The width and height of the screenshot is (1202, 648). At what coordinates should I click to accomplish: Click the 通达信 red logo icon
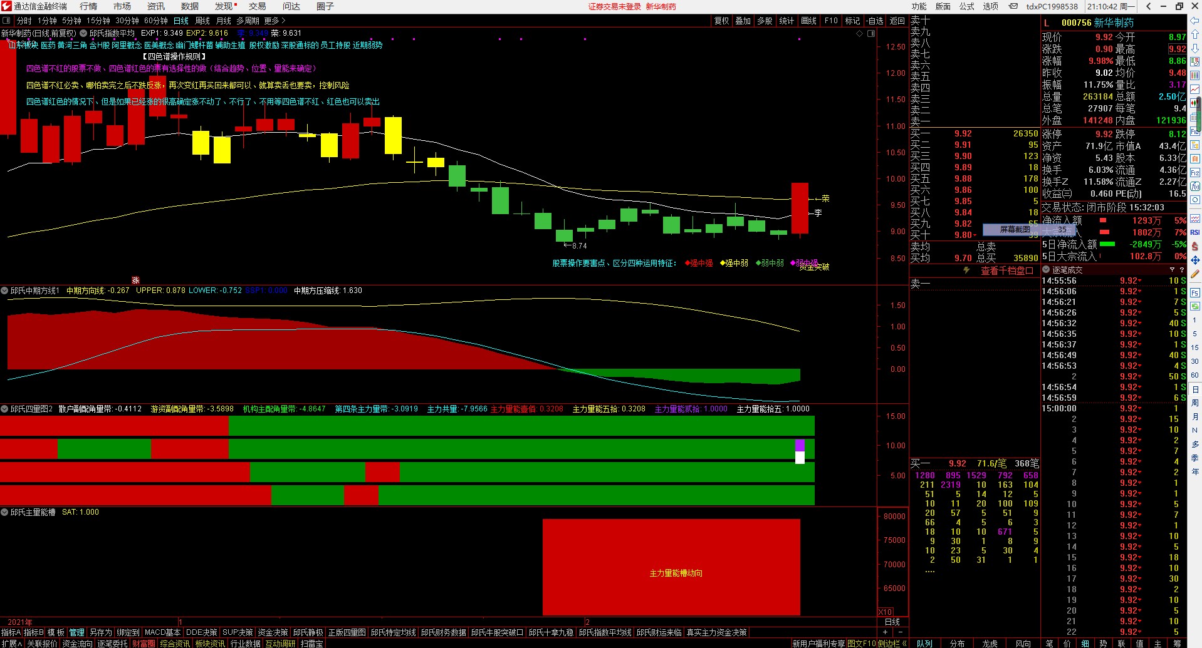coord(6,6)
